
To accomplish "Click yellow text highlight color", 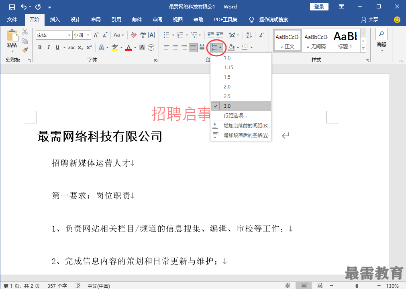I will pos(115,47).
